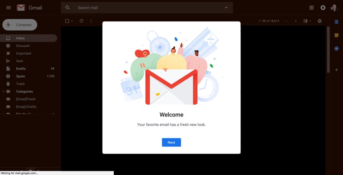
Task: Show search options dropdown arrow
Action: pos(226,7)
